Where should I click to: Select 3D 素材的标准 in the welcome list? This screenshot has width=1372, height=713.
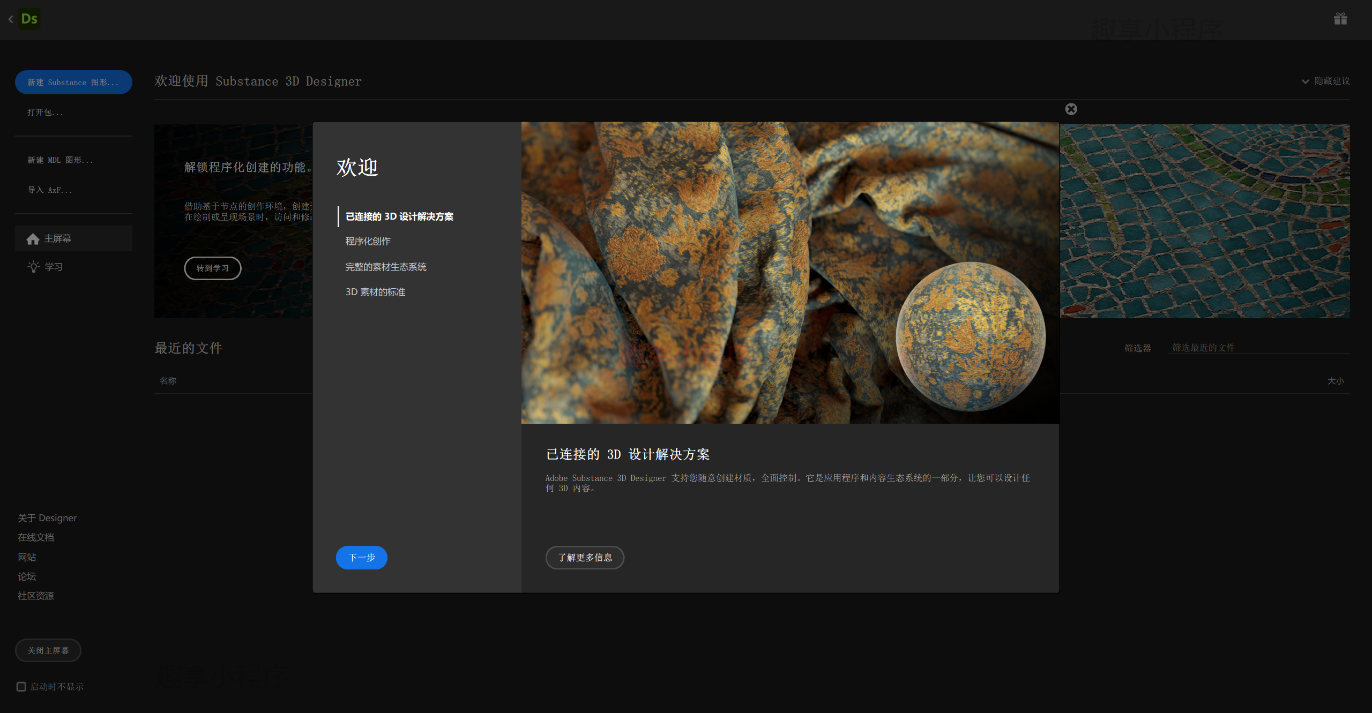(x=375, y=292)
